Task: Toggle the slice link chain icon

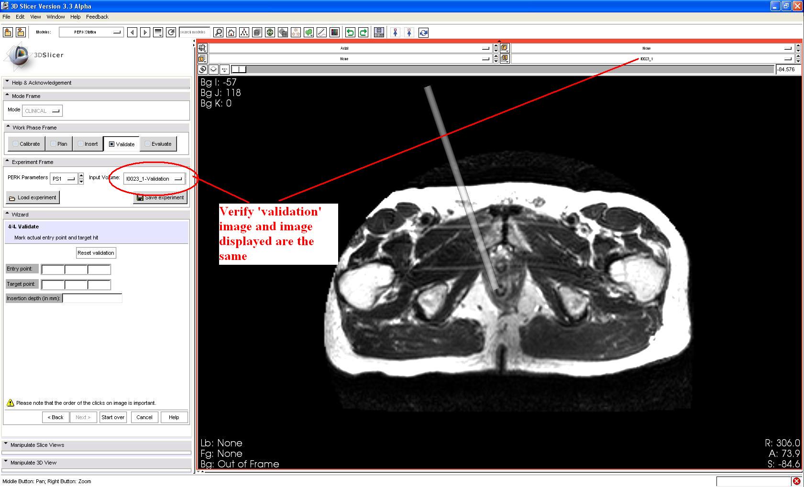Action: (203, 69)
